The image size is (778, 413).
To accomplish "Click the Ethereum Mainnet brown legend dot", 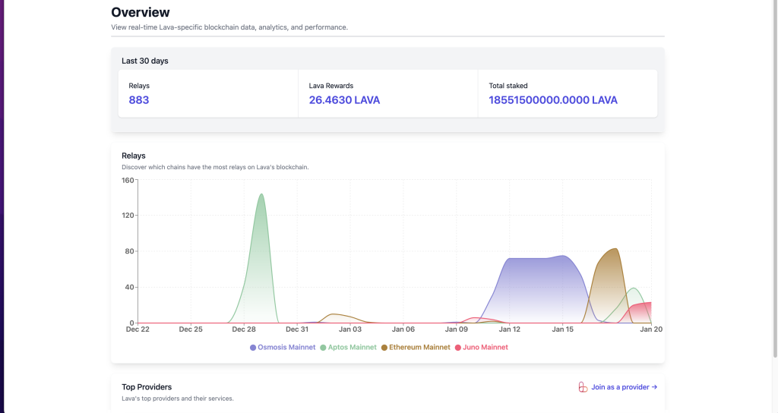I will [384, 348].
